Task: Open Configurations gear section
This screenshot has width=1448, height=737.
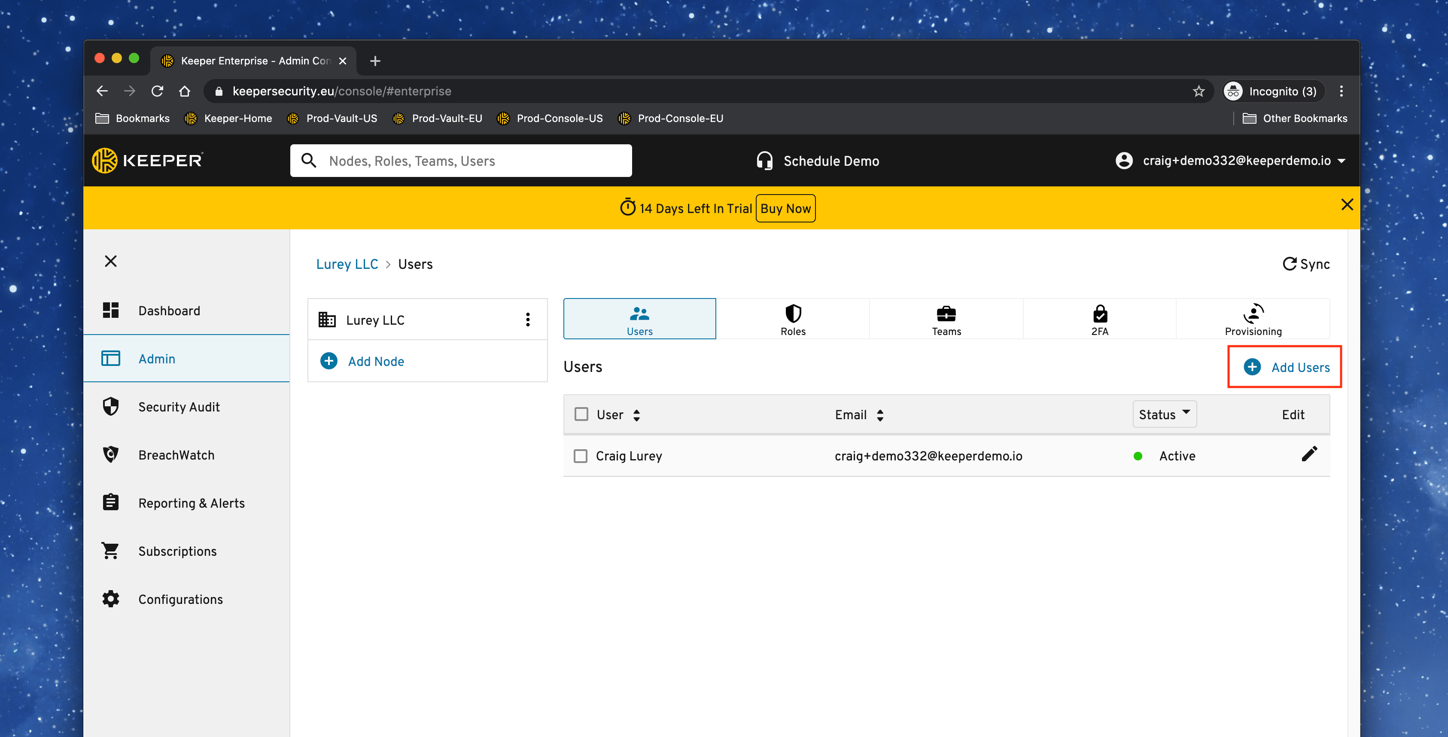Action: tap(180, 599)
